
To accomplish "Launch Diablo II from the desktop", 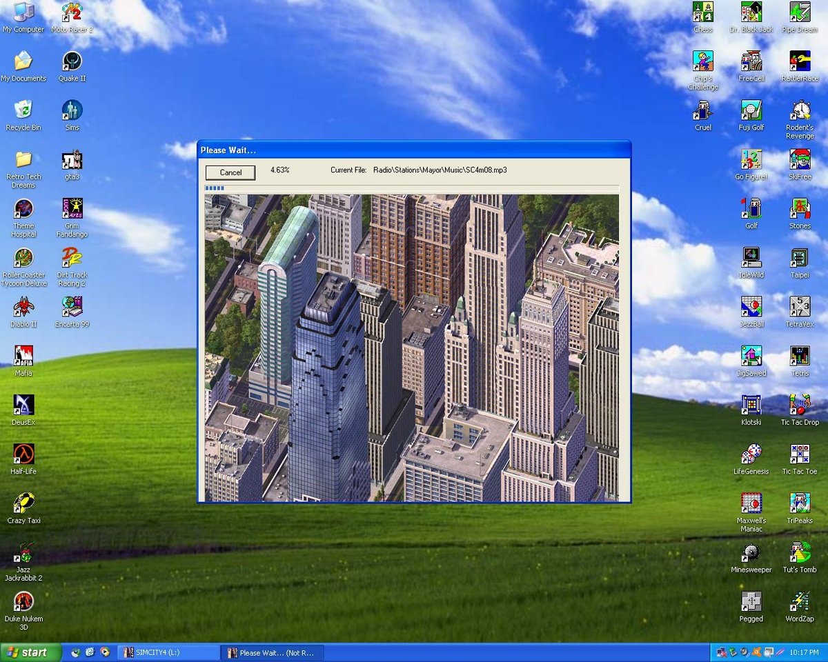I will click(23, 305).
